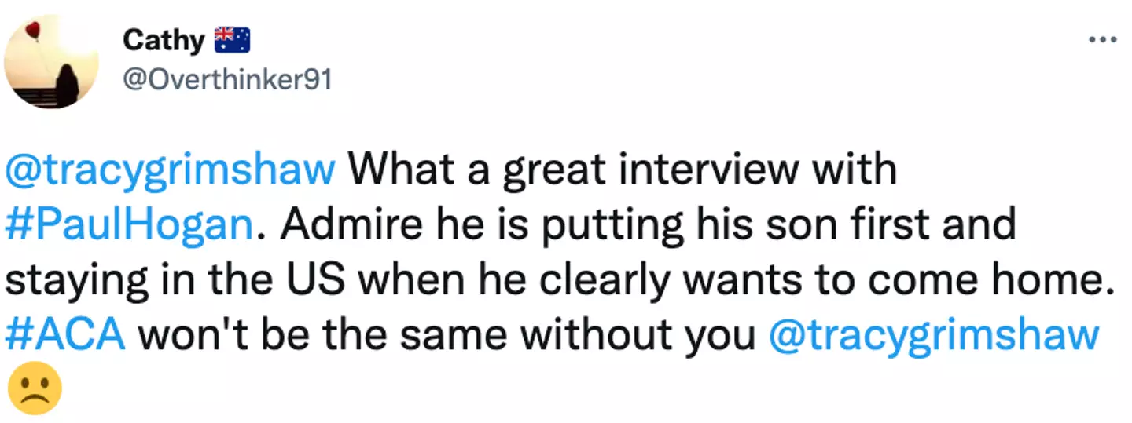This screenshot has height=423, width=1132.
Task: Open Cathy's profile avatar
Action: (51, 60)
